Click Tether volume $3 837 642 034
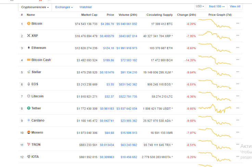 pyautogui.click(x=127, y=109)
